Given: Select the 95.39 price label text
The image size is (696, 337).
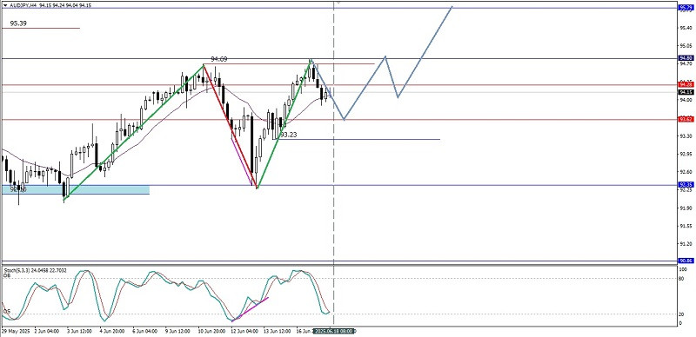Looking at the screenshot, I should [18, 23].
